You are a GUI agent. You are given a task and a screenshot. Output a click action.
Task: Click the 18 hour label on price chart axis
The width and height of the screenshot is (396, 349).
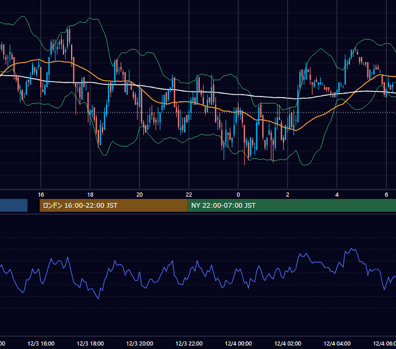[x=90, y=195]
